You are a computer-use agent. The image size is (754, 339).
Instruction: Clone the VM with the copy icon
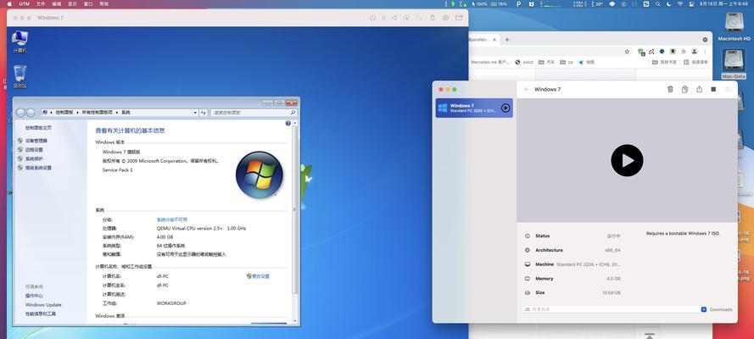(x=684, y=89)
